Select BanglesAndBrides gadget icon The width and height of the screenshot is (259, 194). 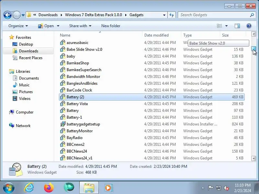pyautogui.click(x=62, y=83)
